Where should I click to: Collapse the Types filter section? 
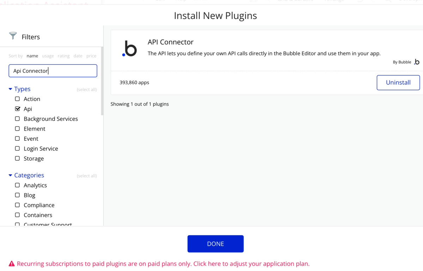click(x=11, y=89)
